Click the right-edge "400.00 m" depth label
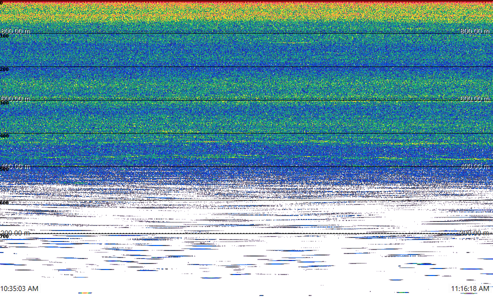493x297 pixels. (475, 166)
